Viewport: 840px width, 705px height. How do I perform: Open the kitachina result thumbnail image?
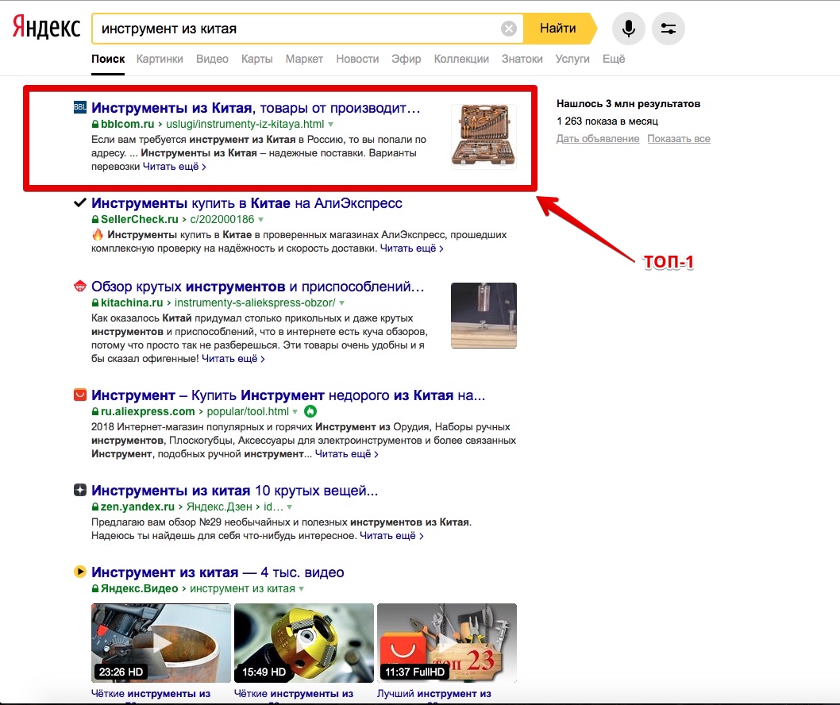click(x=484, y=315)
